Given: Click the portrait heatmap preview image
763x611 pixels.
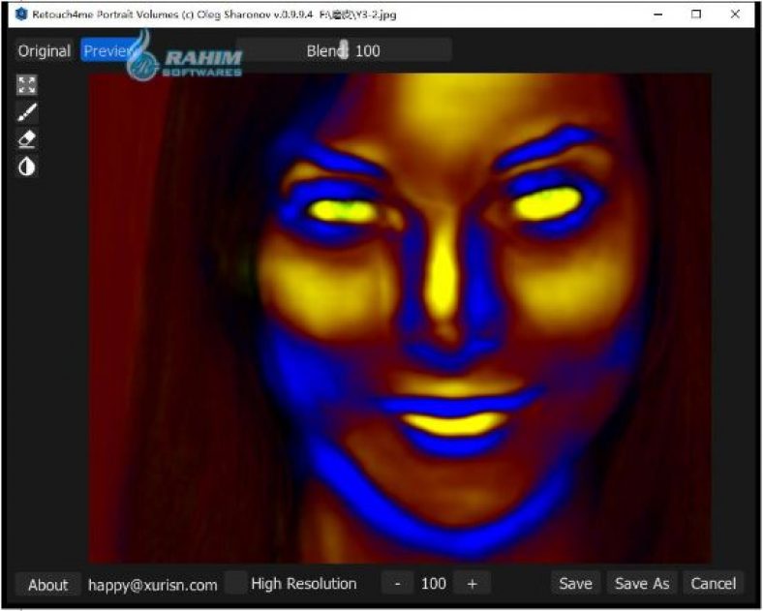Looking at the screenshot, I should pyautogui.click(x=400, y=318).
